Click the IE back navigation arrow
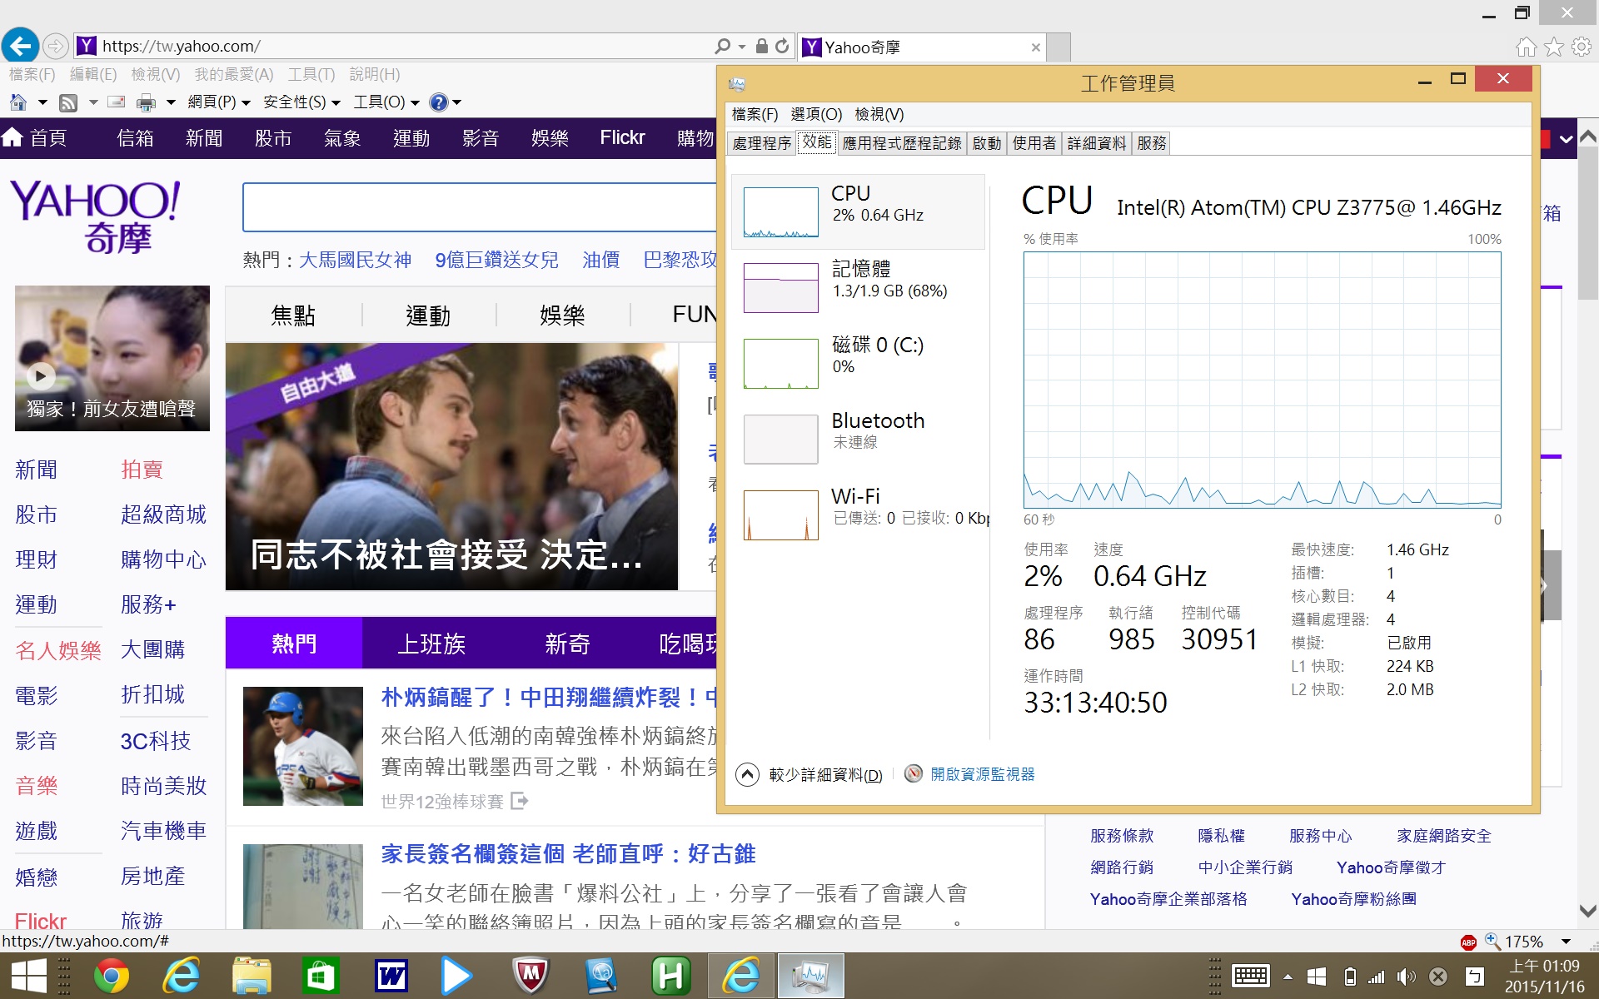The image size is (1599, 999). [x=20, y=46]
